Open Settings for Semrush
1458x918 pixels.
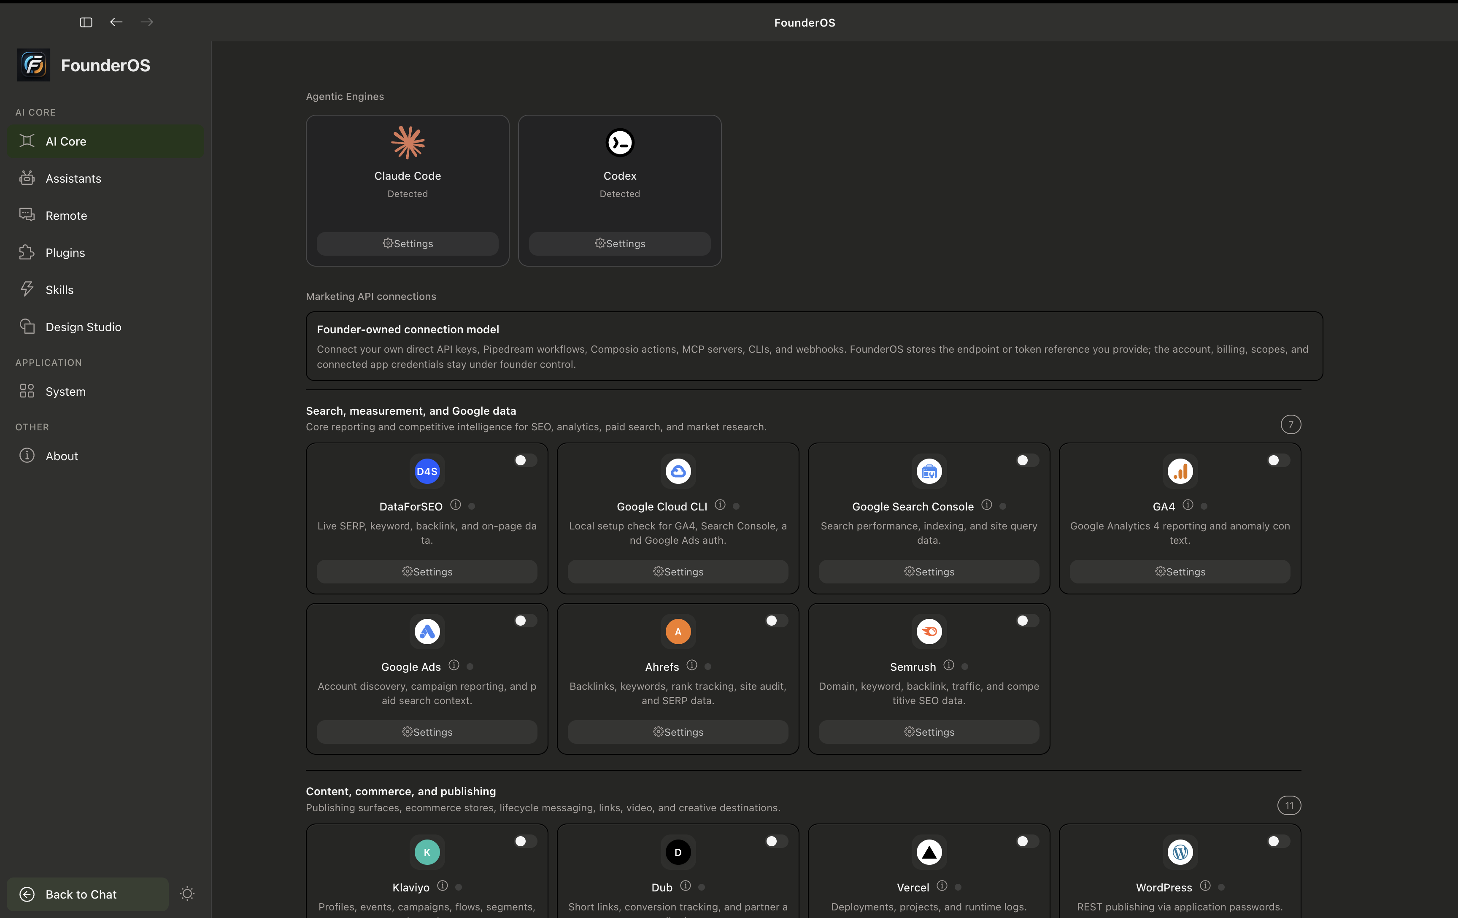click(x=929, y=732)
